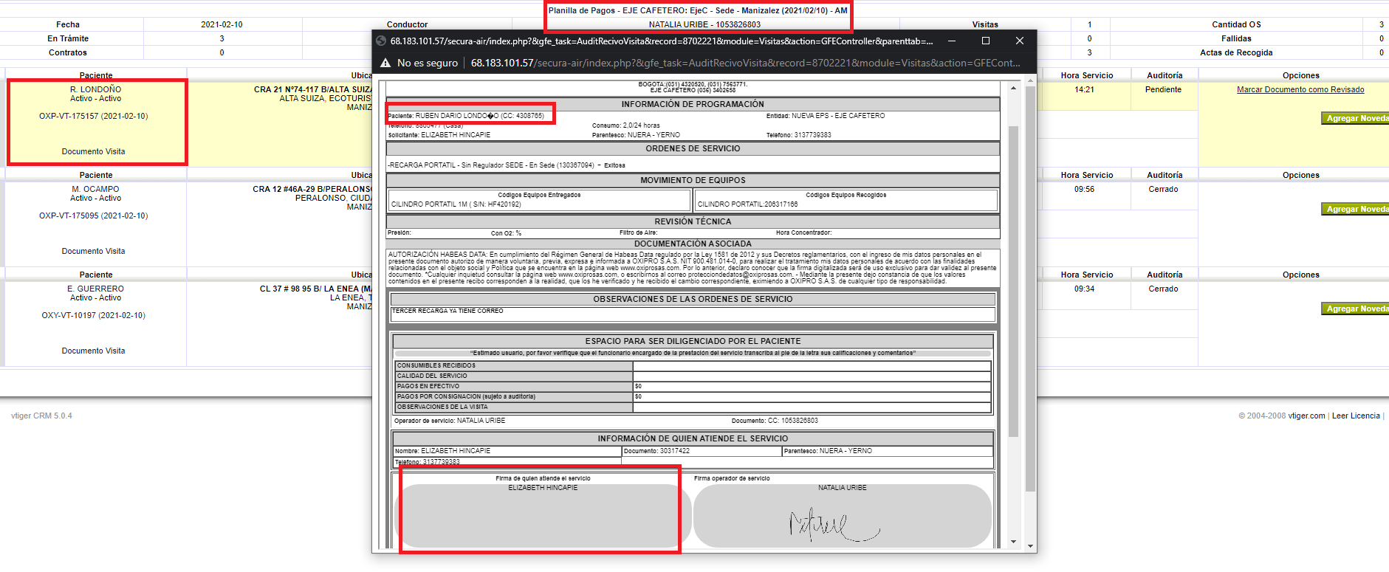Click patient name E. GUERRERO

[x=96, y=289]
